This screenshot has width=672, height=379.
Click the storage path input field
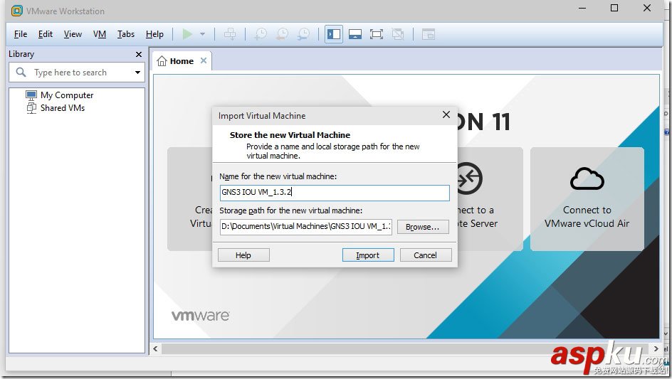coord(306,227)
